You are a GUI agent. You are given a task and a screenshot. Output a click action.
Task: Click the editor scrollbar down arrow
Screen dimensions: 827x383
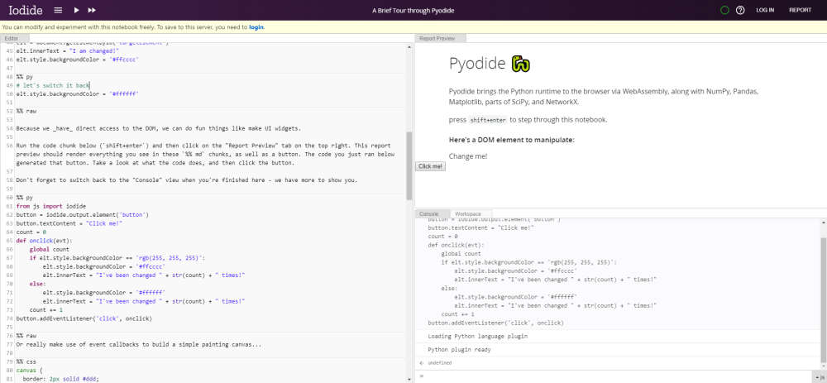[409, 379]
